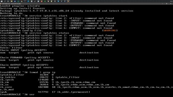Click the 'ib_ipoib' module name at row start

click(x=7, y=80)
